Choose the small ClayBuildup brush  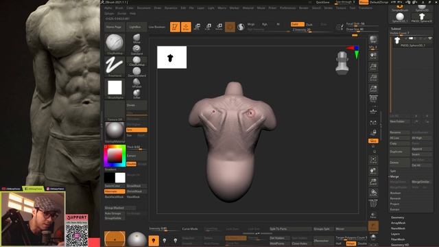click(x=137, y=61)
